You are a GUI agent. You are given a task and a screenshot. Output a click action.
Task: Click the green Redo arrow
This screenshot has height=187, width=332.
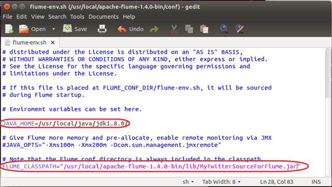(154, 29)
